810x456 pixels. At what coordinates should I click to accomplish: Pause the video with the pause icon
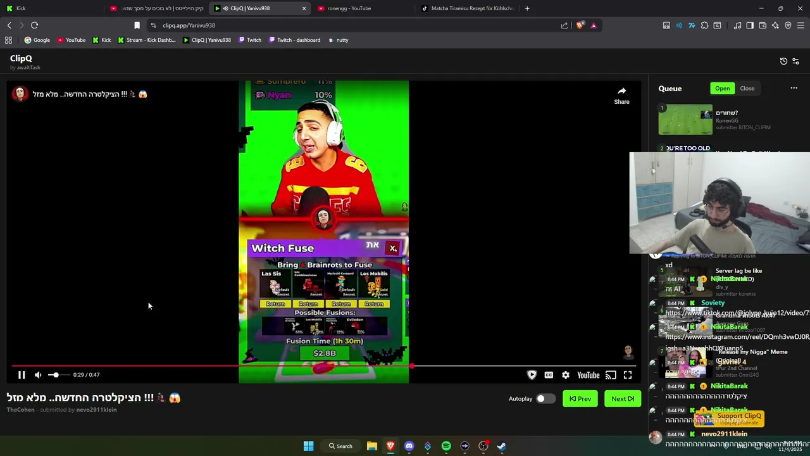(x=22, y=375)
